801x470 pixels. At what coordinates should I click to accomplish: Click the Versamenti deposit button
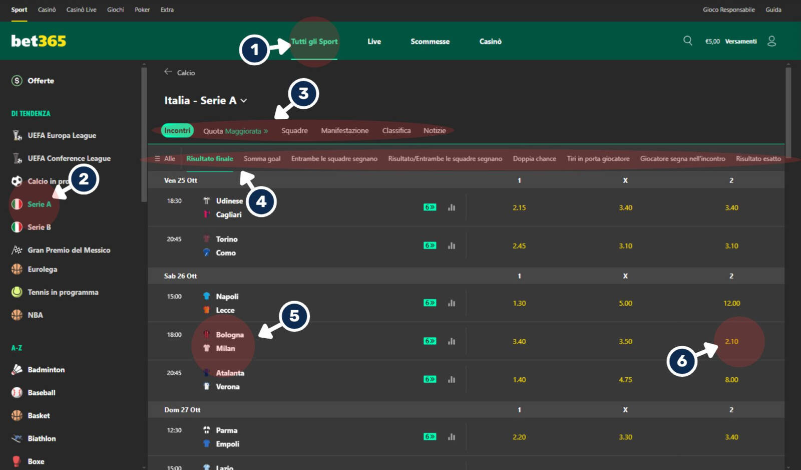click(x=741, y=42)
